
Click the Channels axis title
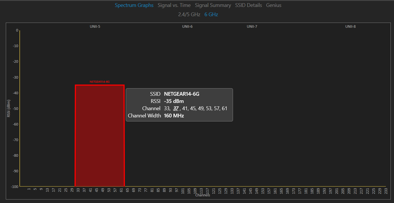(203, 195)
